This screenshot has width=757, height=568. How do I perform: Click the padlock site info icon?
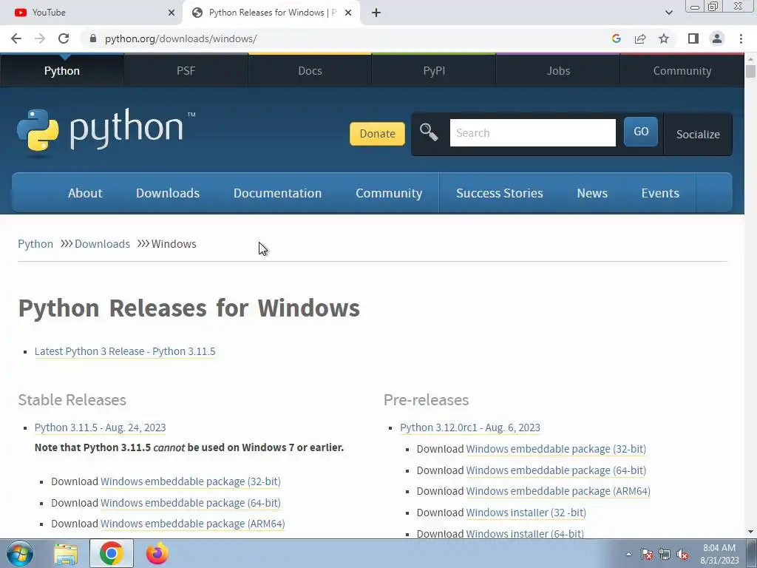93,38
